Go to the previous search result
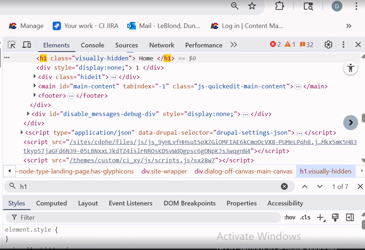The image size is (365, 250). 305,186
